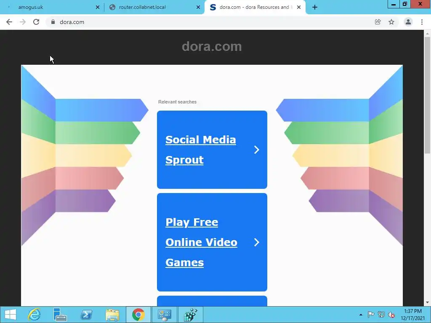Share this page using the share icon

pyautogui.click(x=378, y=22)
